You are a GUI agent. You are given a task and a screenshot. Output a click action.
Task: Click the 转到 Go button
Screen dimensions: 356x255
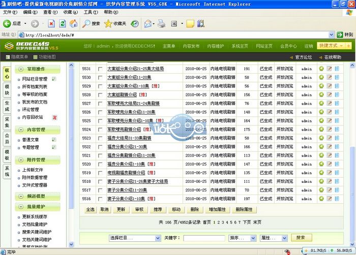[x=345, y=35]
